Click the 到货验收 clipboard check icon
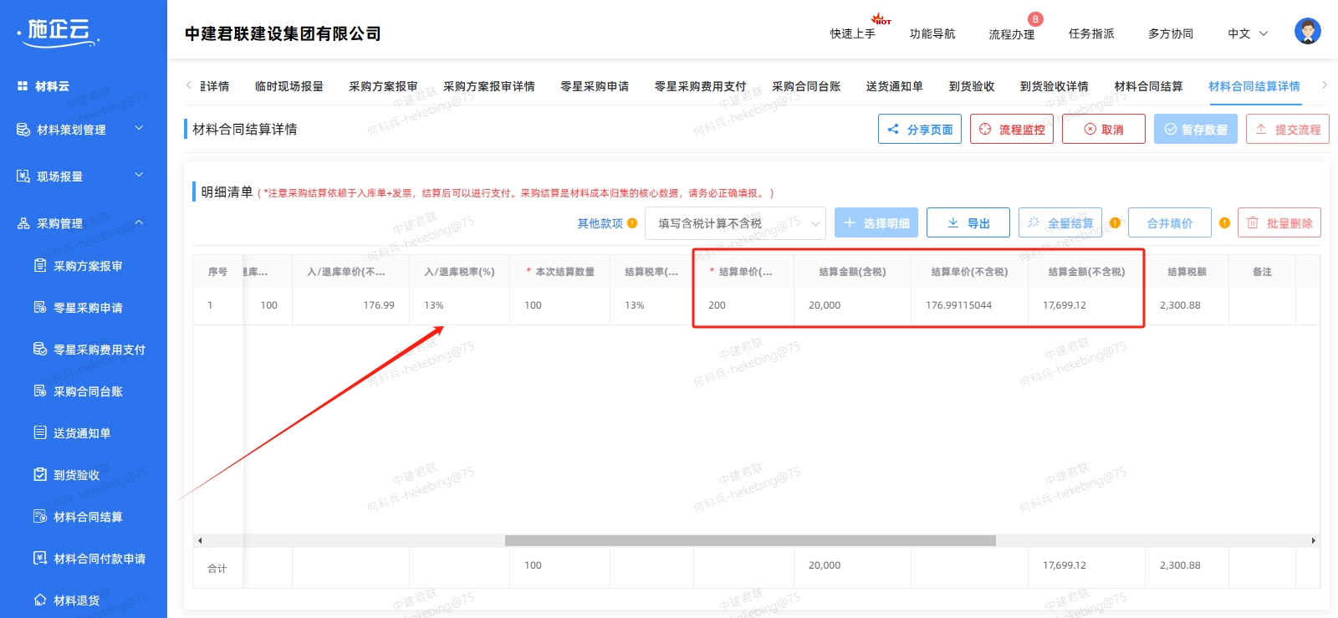Screen dimensions: 1338x618 coord(40,474)
